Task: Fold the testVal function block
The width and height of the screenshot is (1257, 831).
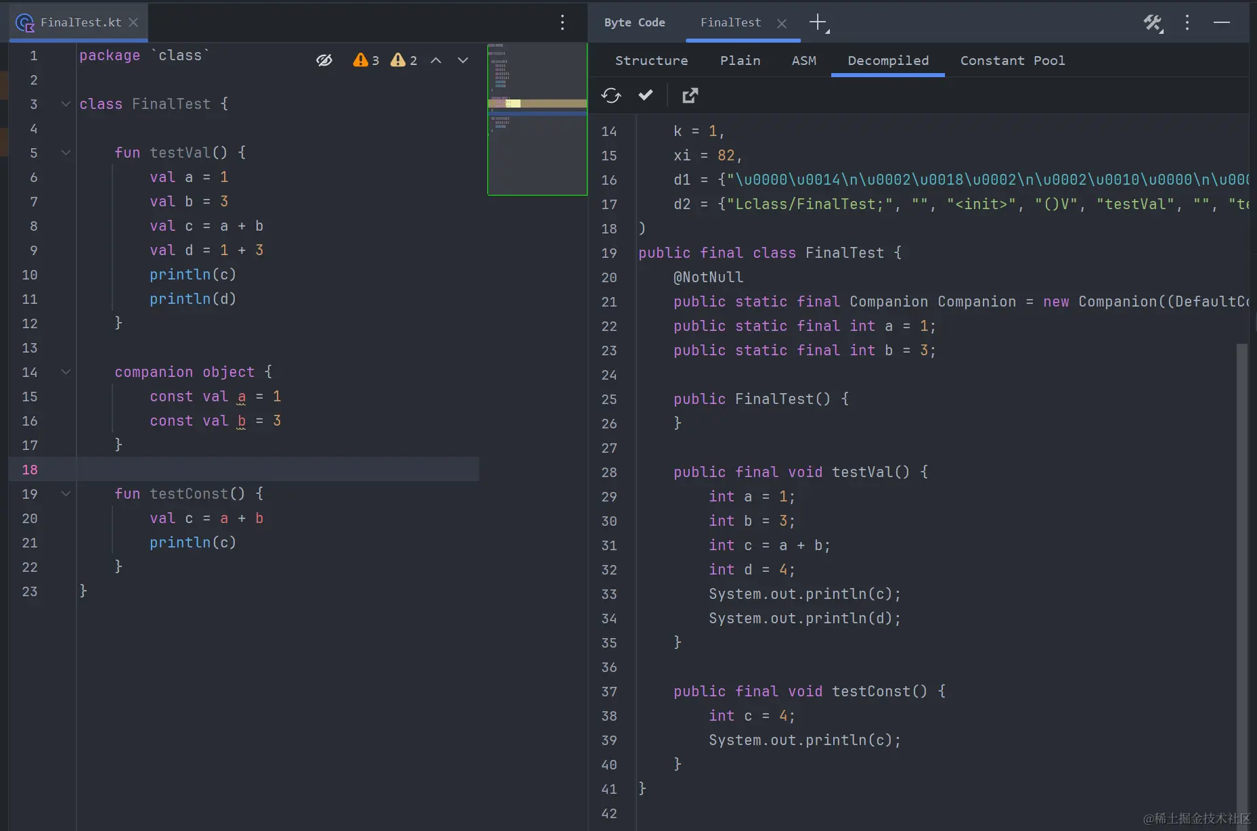Action: [66, 153]
